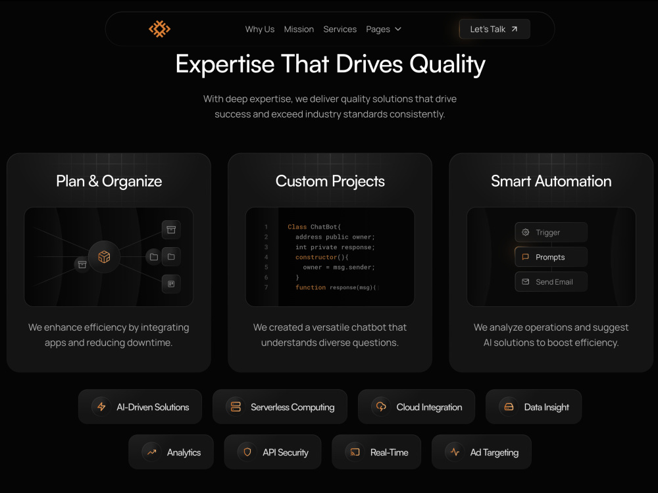Click the lightning bolt icon on the AI-Driven tag

(x=101, y=407)
